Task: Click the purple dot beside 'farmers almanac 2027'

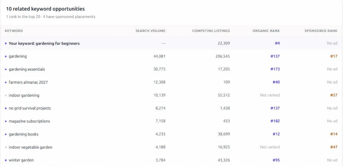Action: [x=6, y=83]
